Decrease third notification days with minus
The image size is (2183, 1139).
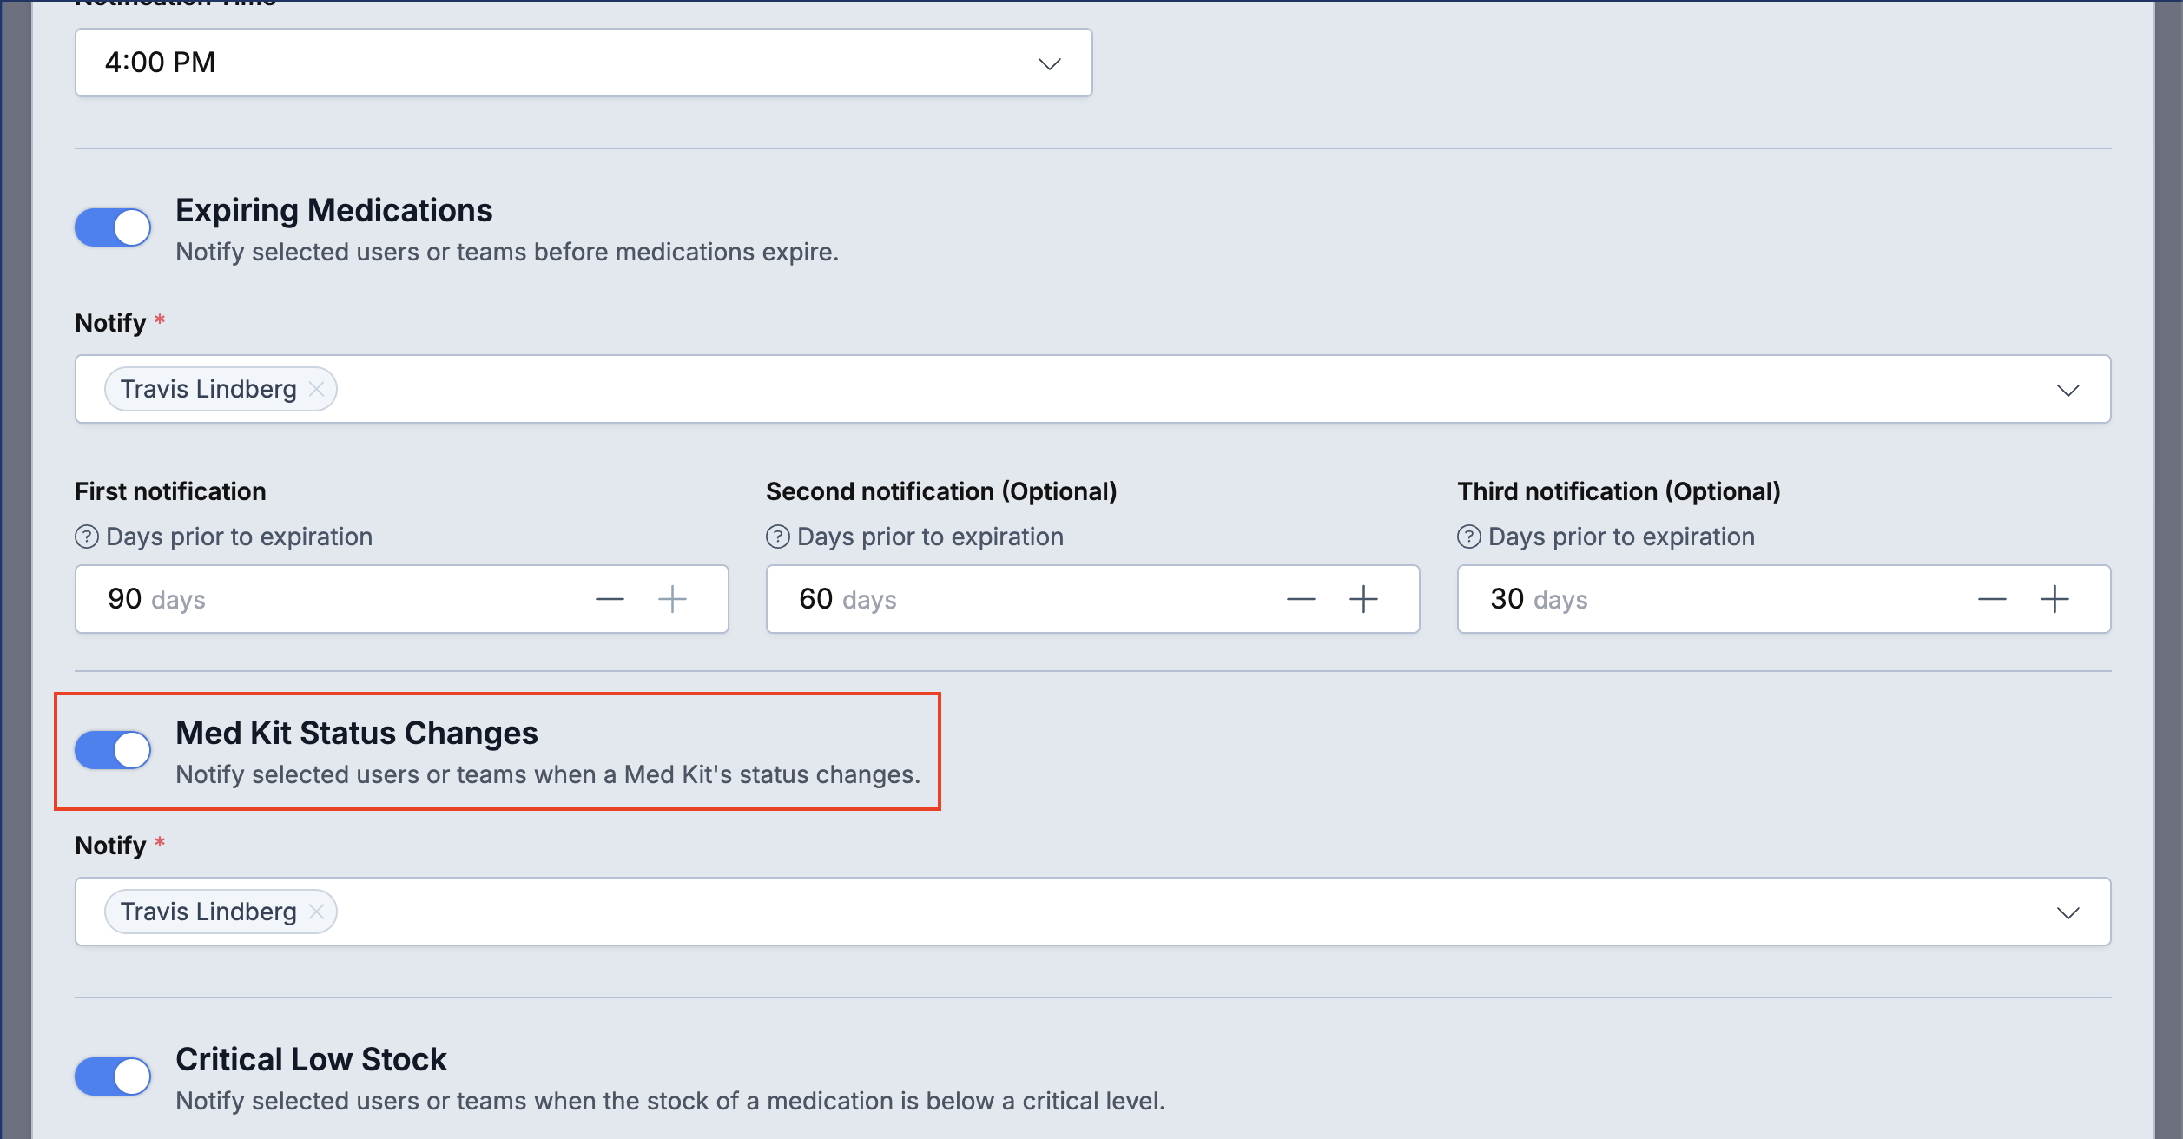coord(1992,599)
